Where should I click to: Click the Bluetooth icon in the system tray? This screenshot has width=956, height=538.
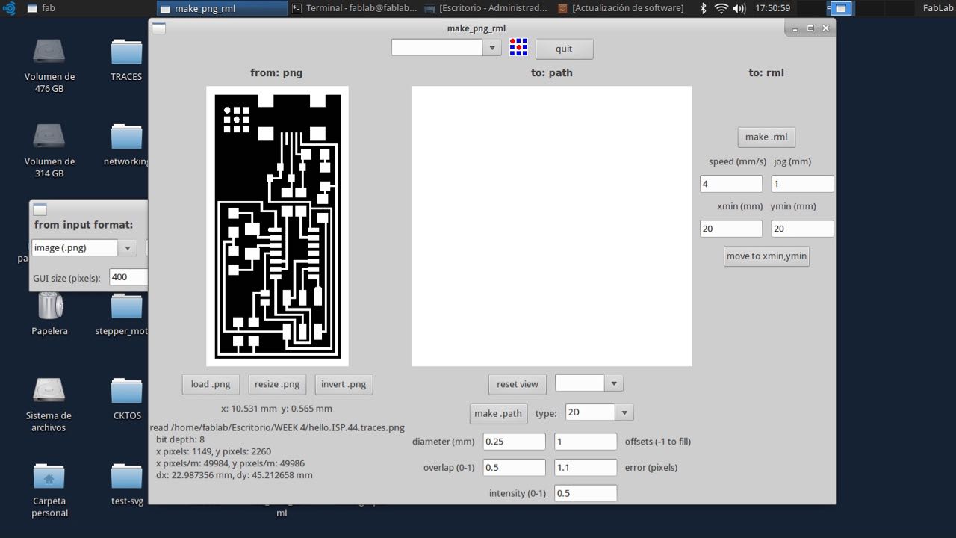coord(703,8)
